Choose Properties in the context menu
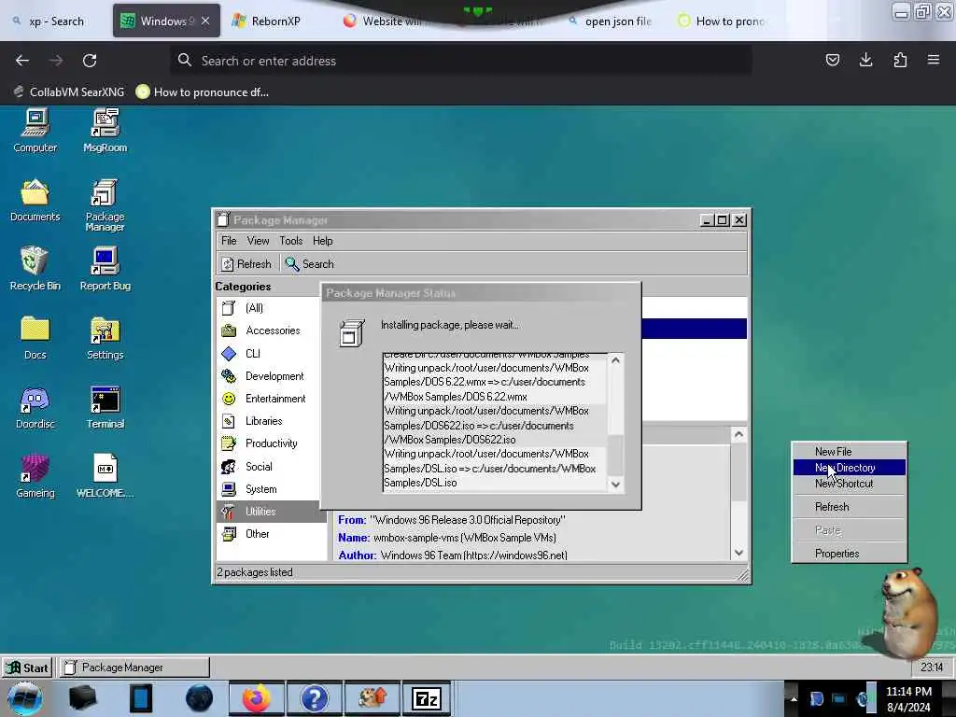956x717 pixels. pyautogui.click(x=850, y=554)
